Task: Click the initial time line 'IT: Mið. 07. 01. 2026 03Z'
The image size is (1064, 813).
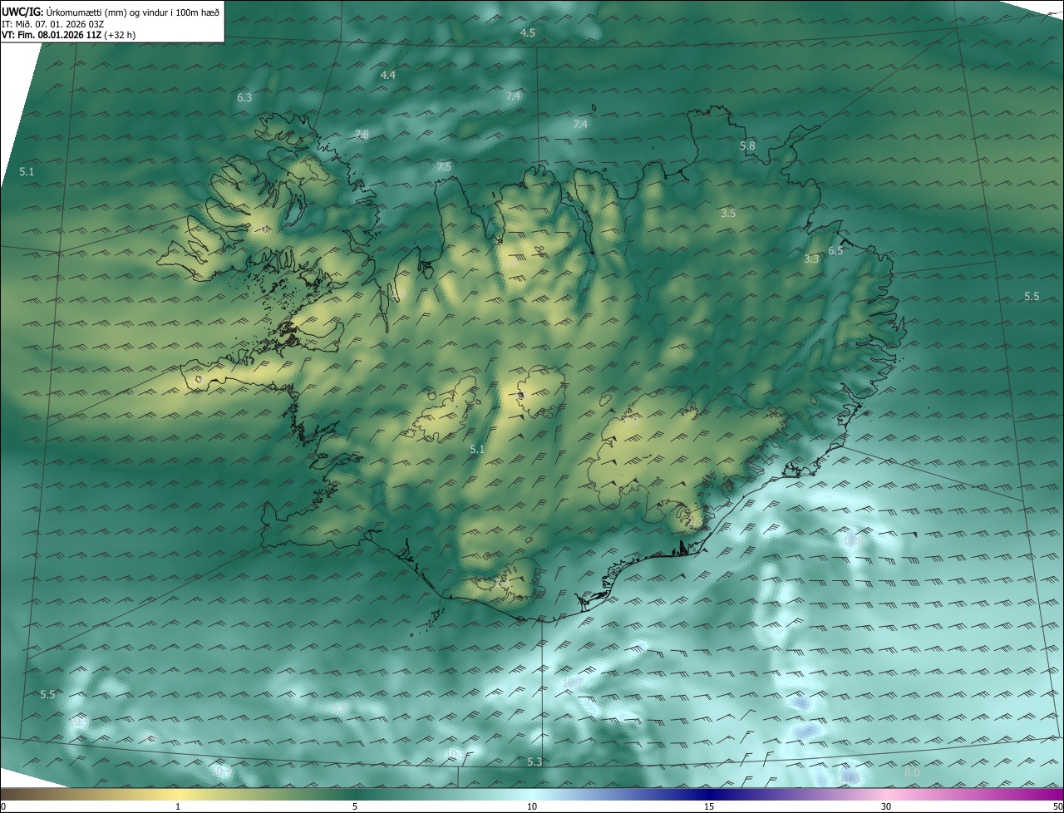Action: [52, 24]
